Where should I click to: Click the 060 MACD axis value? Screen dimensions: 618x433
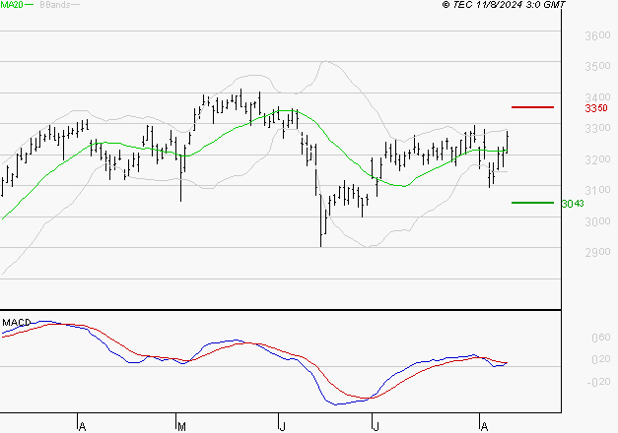pyautogui.click(x=601, y=338)
